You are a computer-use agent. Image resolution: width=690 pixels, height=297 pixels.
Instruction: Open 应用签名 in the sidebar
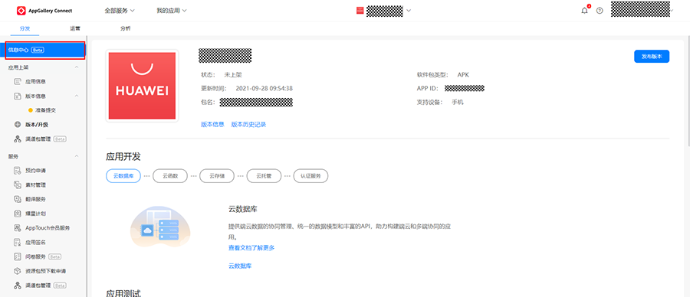35,242
